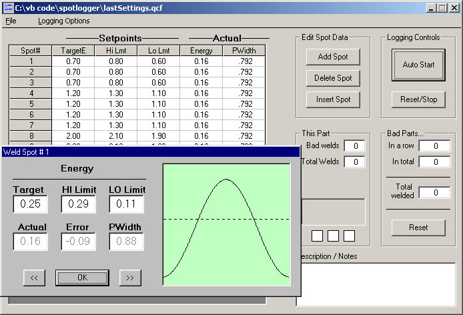Select the Hi Lmt column header
463x315 pixels.
pos(116,51)
